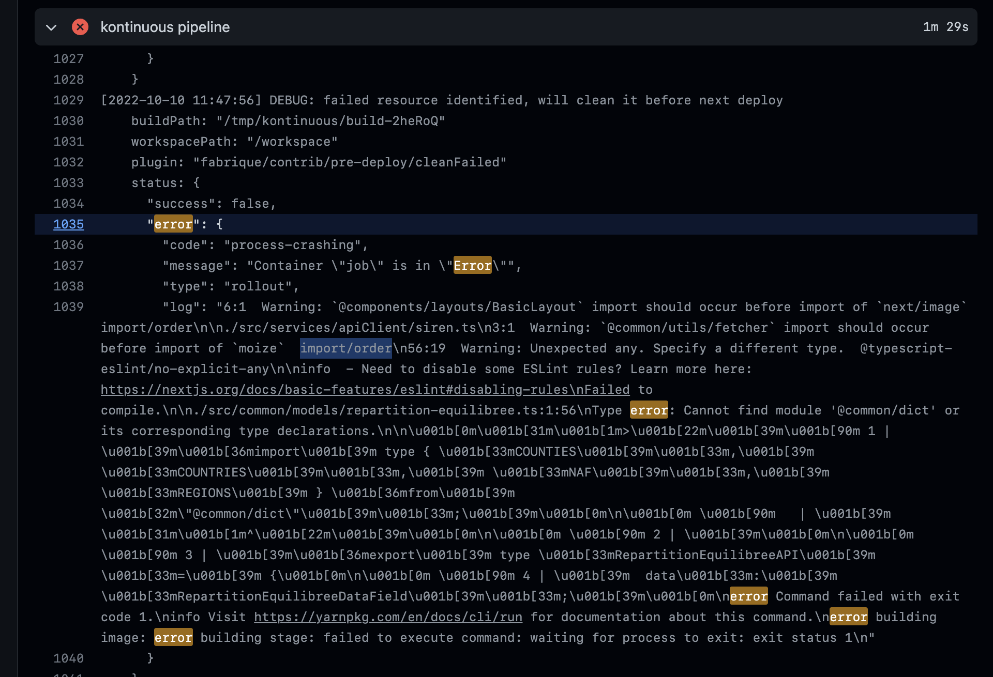Viewport: 993px width, 677px height.
Task: Open the nextjs.org eslint disabling-rules link
Action: (x=365, y=389)
